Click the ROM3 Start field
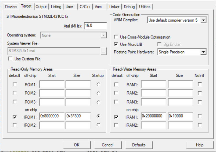The width and height of the screenshot is (216, 152). point(52,102)
